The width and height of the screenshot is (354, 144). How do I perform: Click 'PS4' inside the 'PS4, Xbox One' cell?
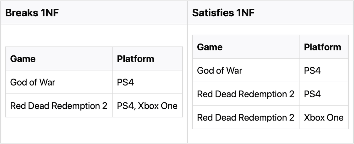coord(125,105)
